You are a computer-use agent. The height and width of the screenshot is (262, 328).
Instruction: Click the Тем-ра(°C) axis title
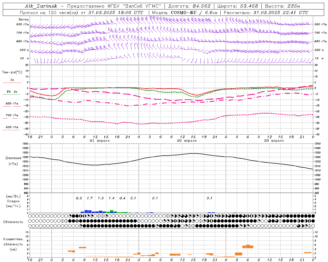tap(12, 72)
